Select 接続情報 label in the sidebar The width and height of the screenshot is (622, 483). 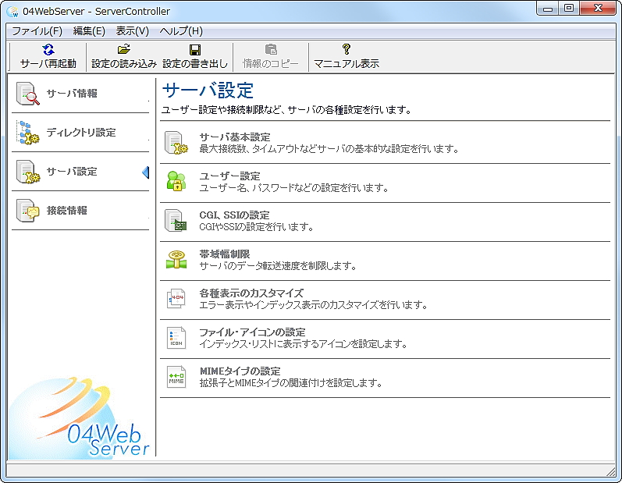coord(66,211)
